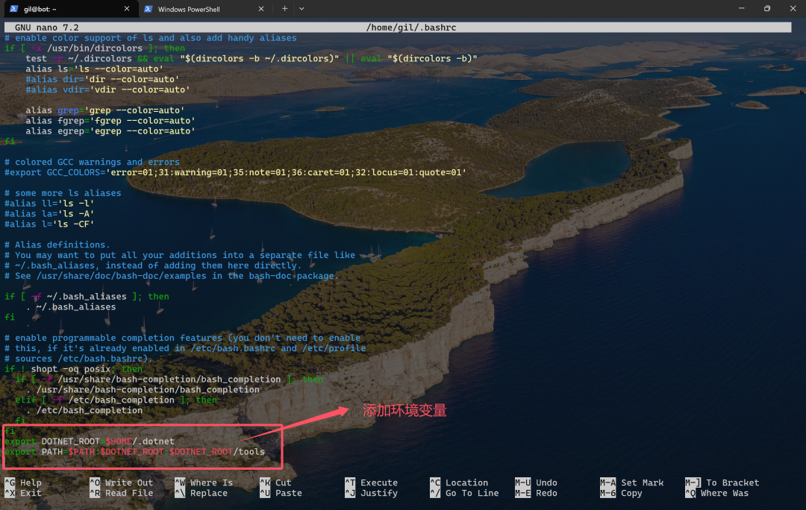The image size is (806, 510).
Task: Click the alias fgrep= line
Action: [x=110, y=121]
